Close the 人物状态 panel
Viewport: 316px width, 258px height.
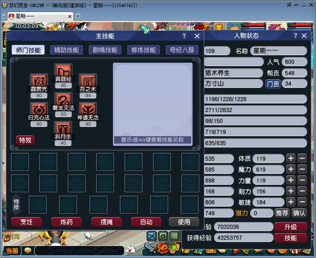click(x=304, y=36)
